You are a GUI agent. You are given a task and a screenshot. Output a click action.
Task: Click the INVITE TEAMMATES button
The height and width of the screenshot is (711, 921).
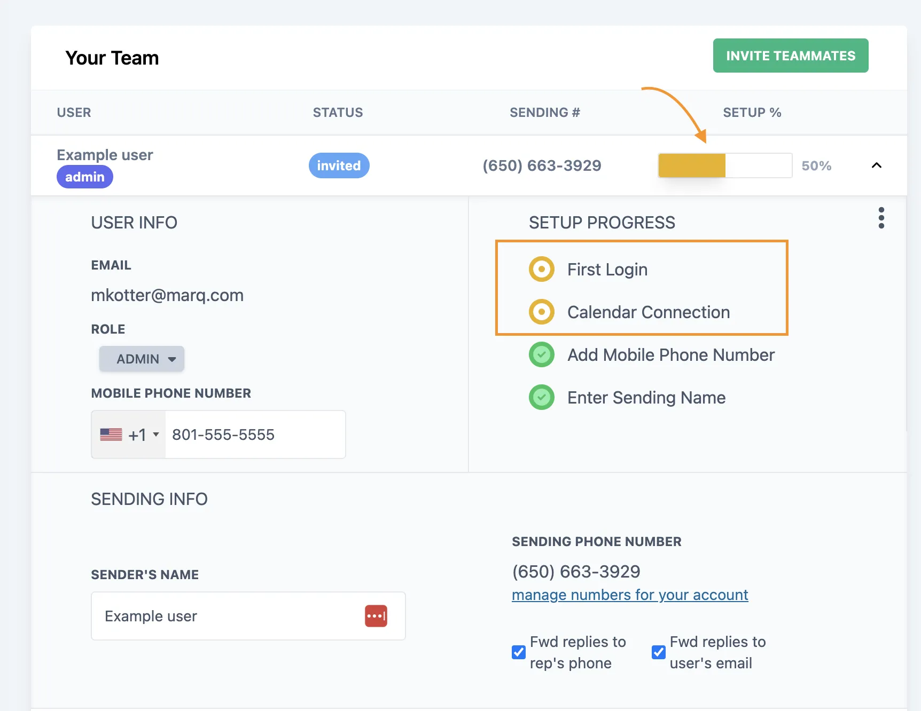790,56
